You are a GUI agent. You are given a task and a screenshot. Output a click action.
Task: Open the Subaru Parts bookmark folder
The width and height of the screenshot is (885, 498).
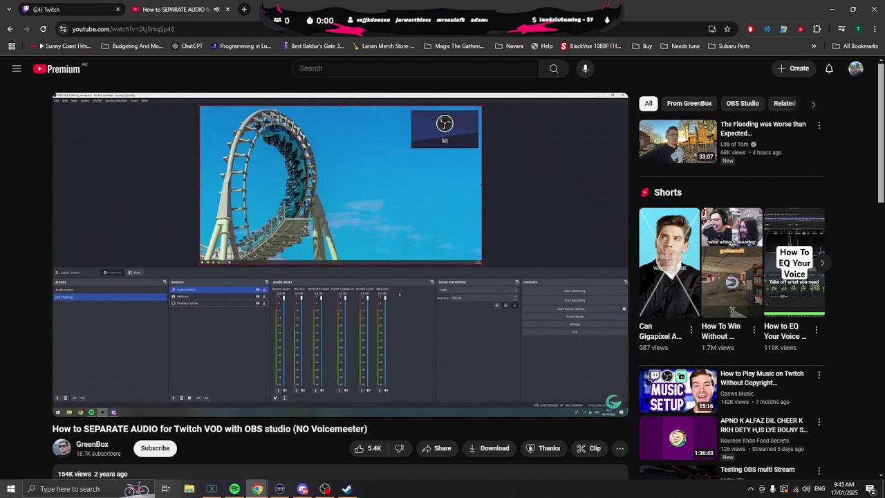729,46
